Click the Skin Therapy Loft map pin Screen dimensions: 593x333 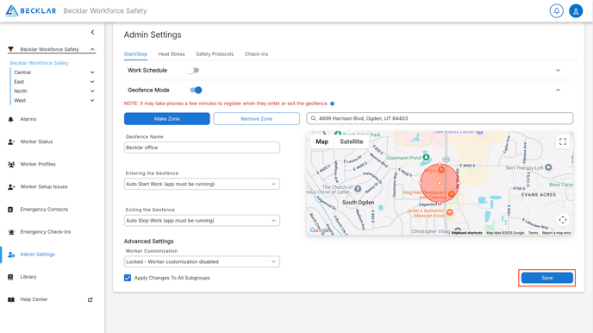548,167
